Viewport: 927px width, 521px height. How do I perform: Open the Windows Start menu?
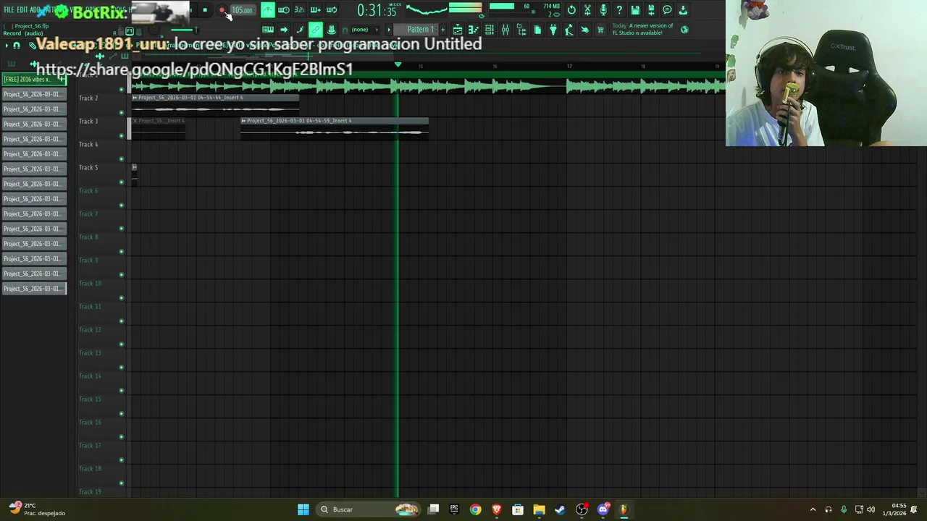click(303, 509)
